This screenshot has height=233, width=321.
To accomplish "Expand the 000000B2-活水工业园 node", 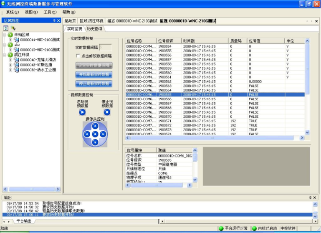I will (10, 70).
